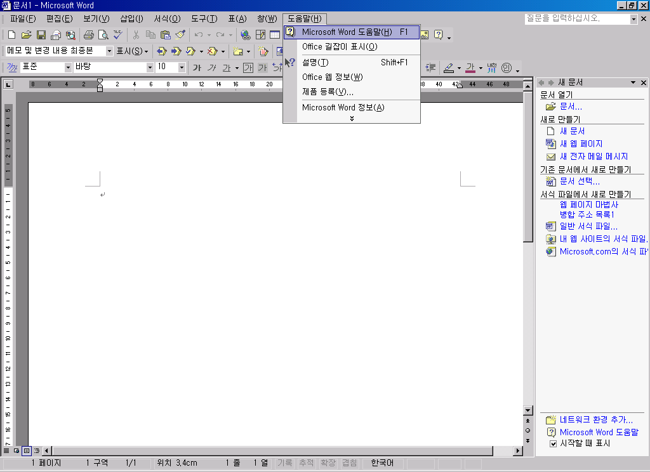Screen dimensions: 650x472
Task: Toggle Italic 가 formatting button
Action: pos(212,68)
